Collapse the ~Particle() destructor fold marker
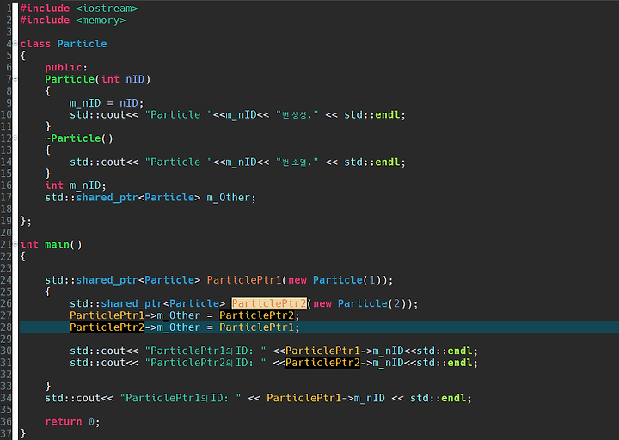This screenshot has width=619, height=440. (x=15, y=138)
